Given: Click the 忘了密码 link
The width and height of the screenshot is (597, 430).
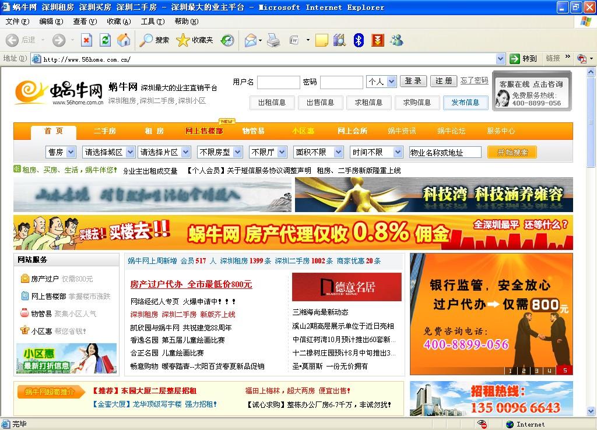Looking at the screenshot, I should (x=474, y=80).
